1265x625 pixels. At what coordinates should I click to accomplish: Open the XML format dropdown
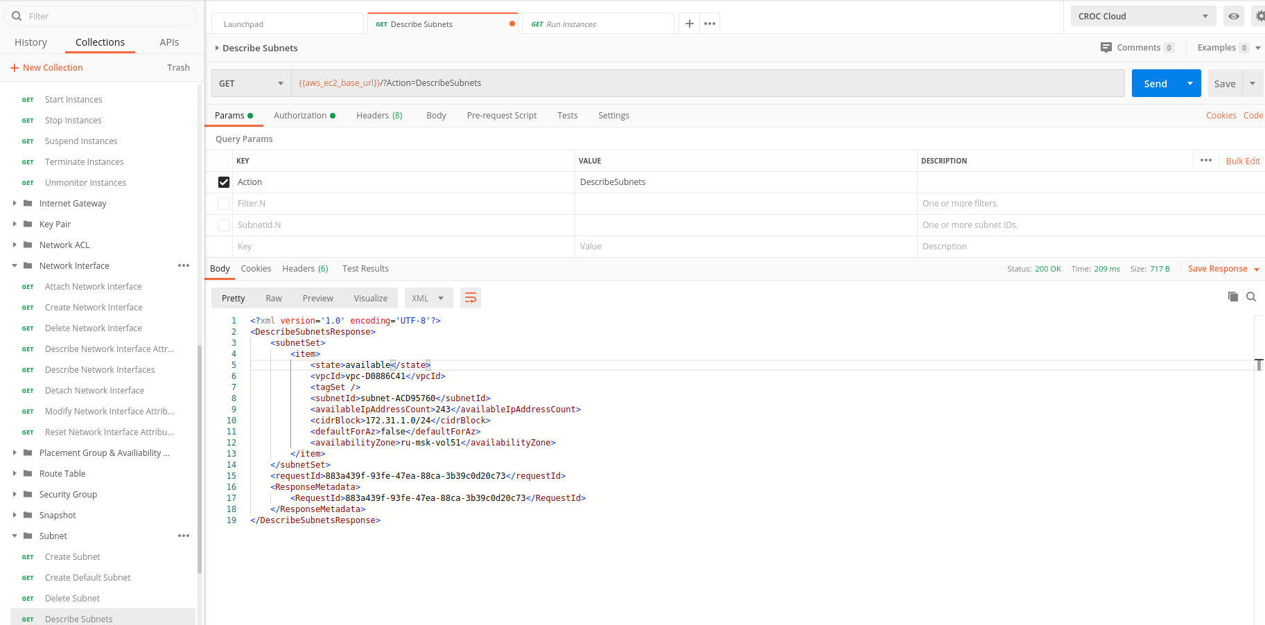(x=428, y=298)
